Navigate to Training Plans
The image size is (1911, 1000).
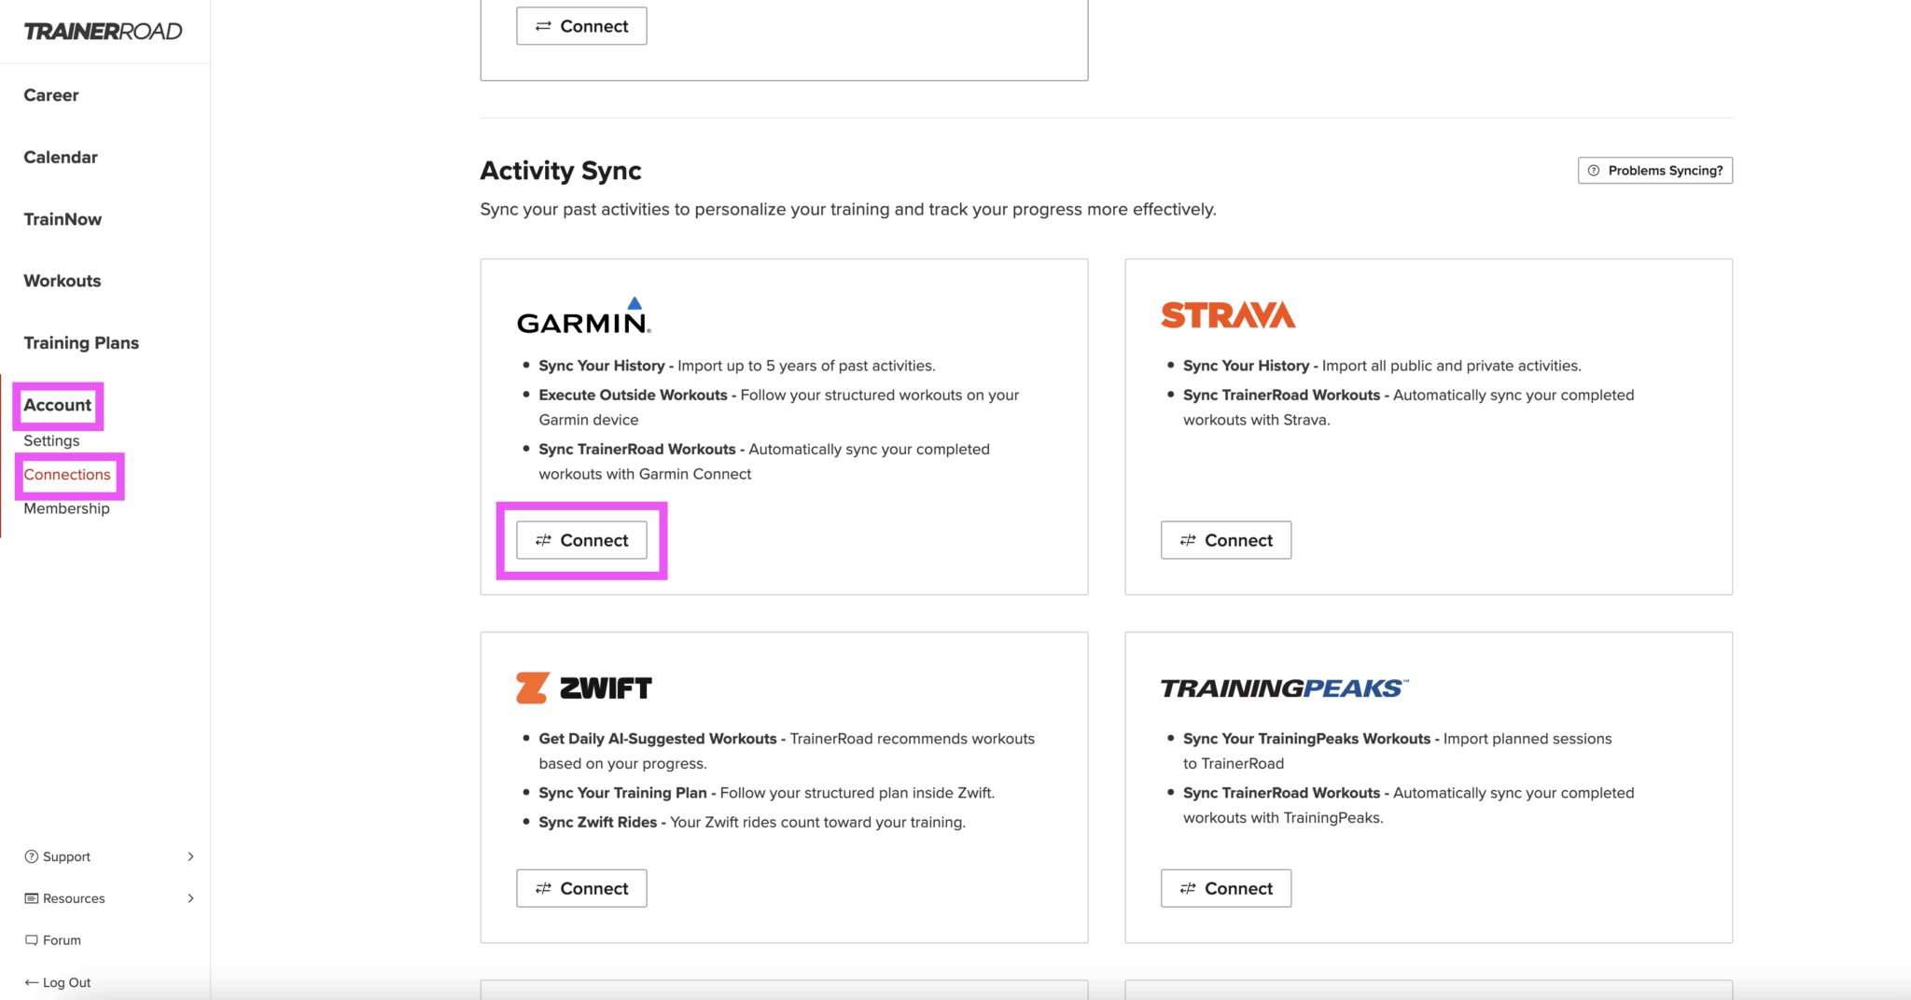coord(81,342)
